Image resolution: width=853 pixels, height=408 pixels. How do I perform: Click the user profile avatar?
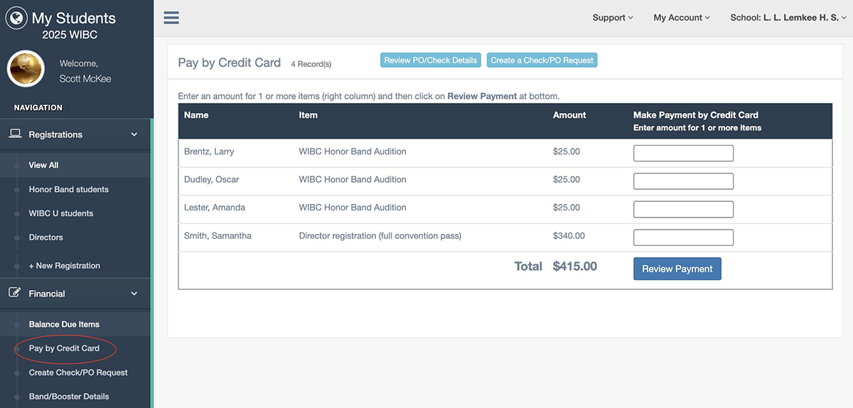(26, 69)
